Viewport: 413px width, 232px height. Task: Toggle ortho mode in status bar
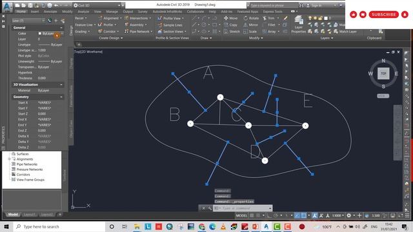269,215
